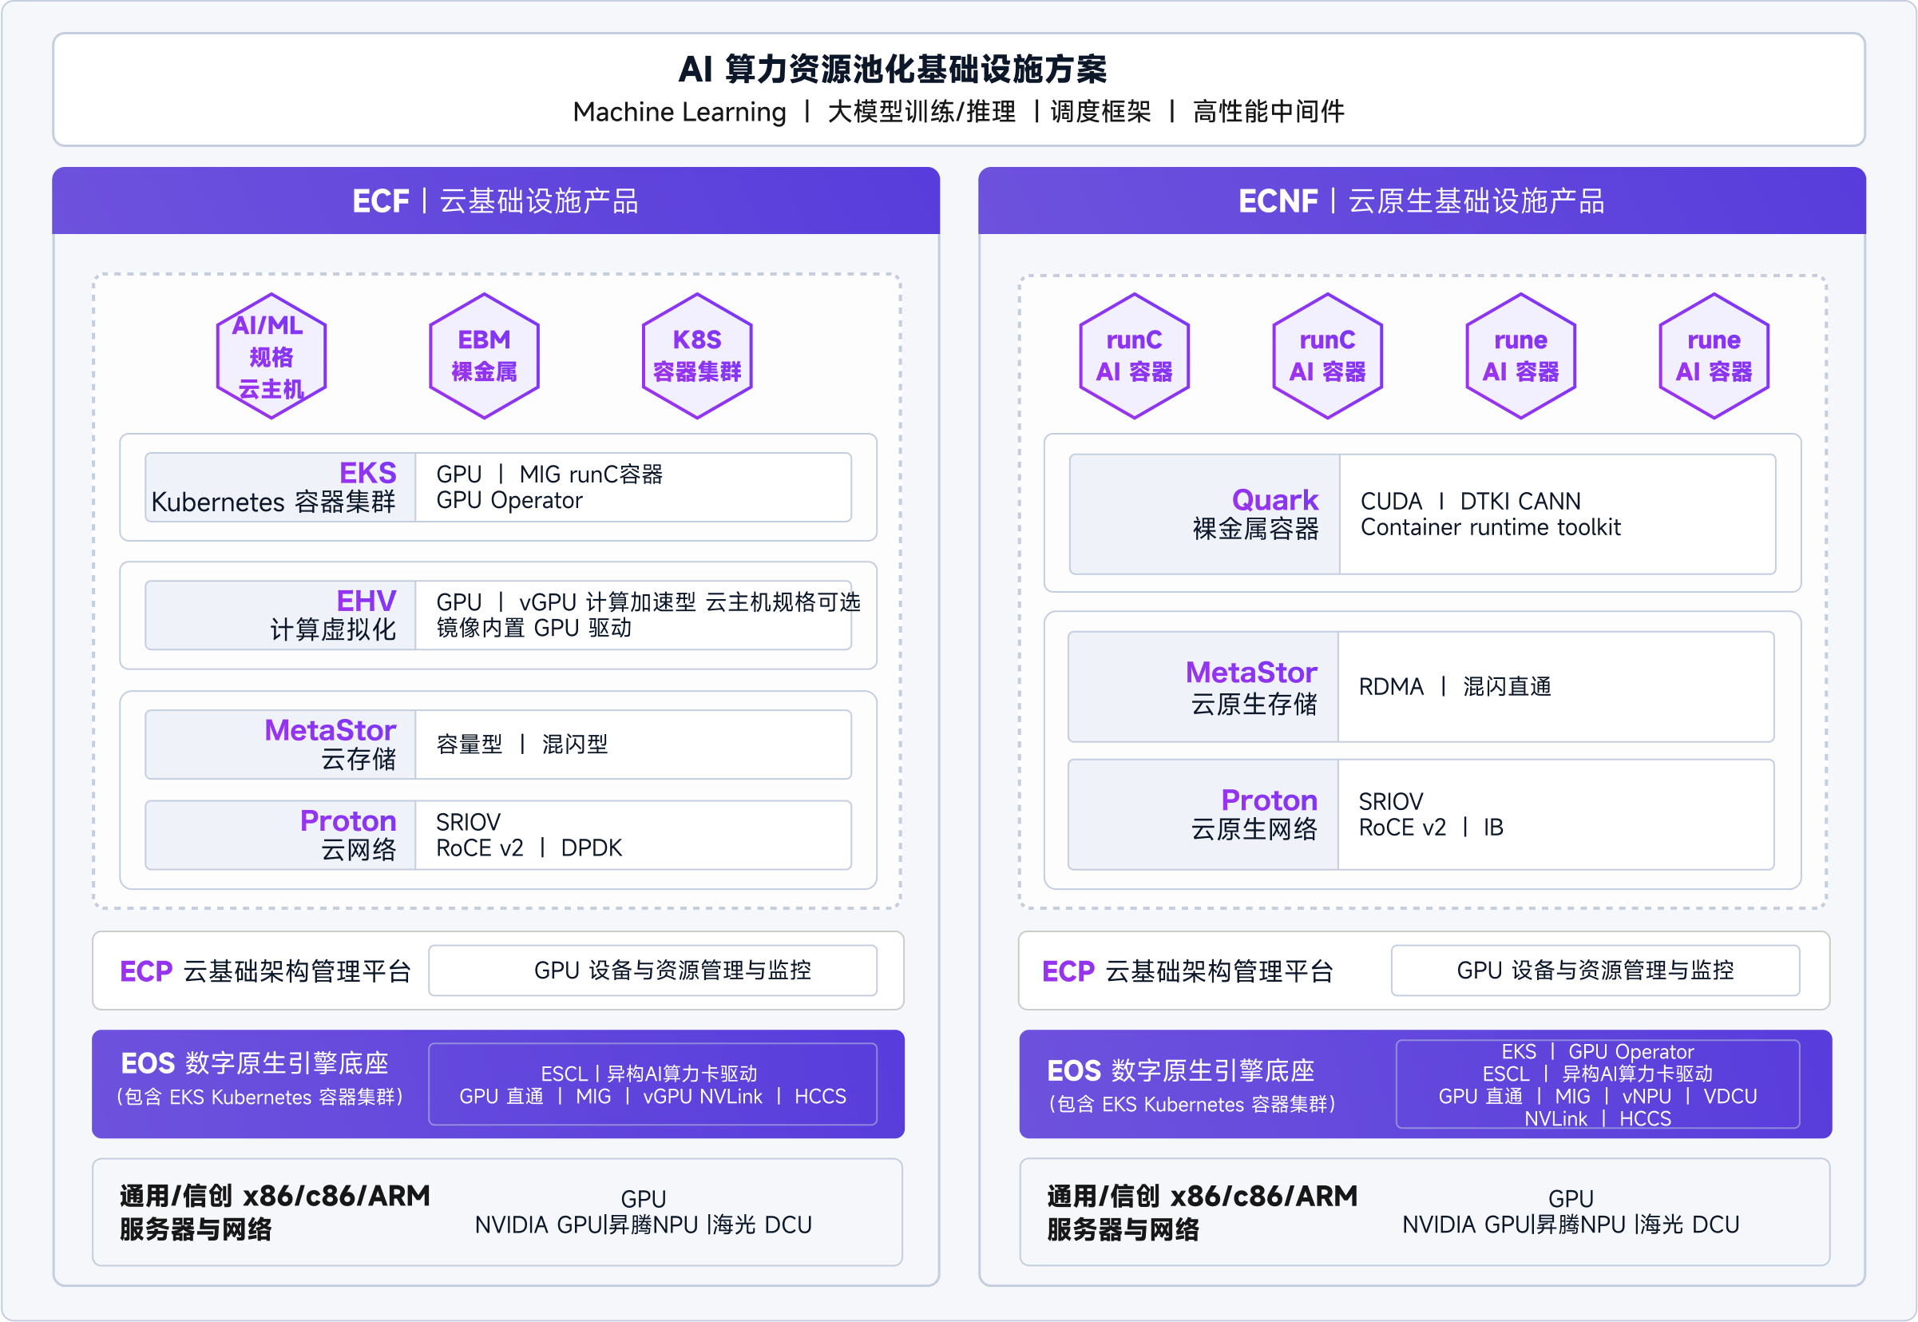Click NVIDIA GPU|昇腾NPU|海光 DCU under ECNF
1918x1322 pixels.
1571,1225
